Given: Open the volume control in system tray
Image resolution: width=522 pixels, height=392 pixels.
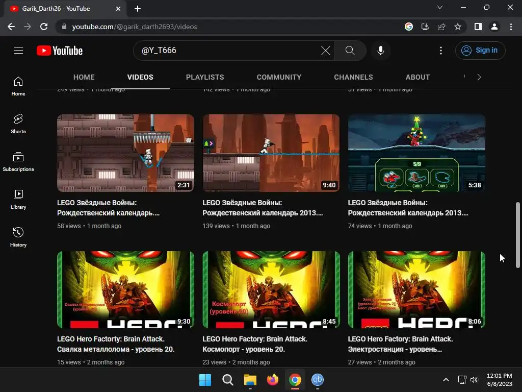Looking at the screenshot, I should (x=474, y=380).
